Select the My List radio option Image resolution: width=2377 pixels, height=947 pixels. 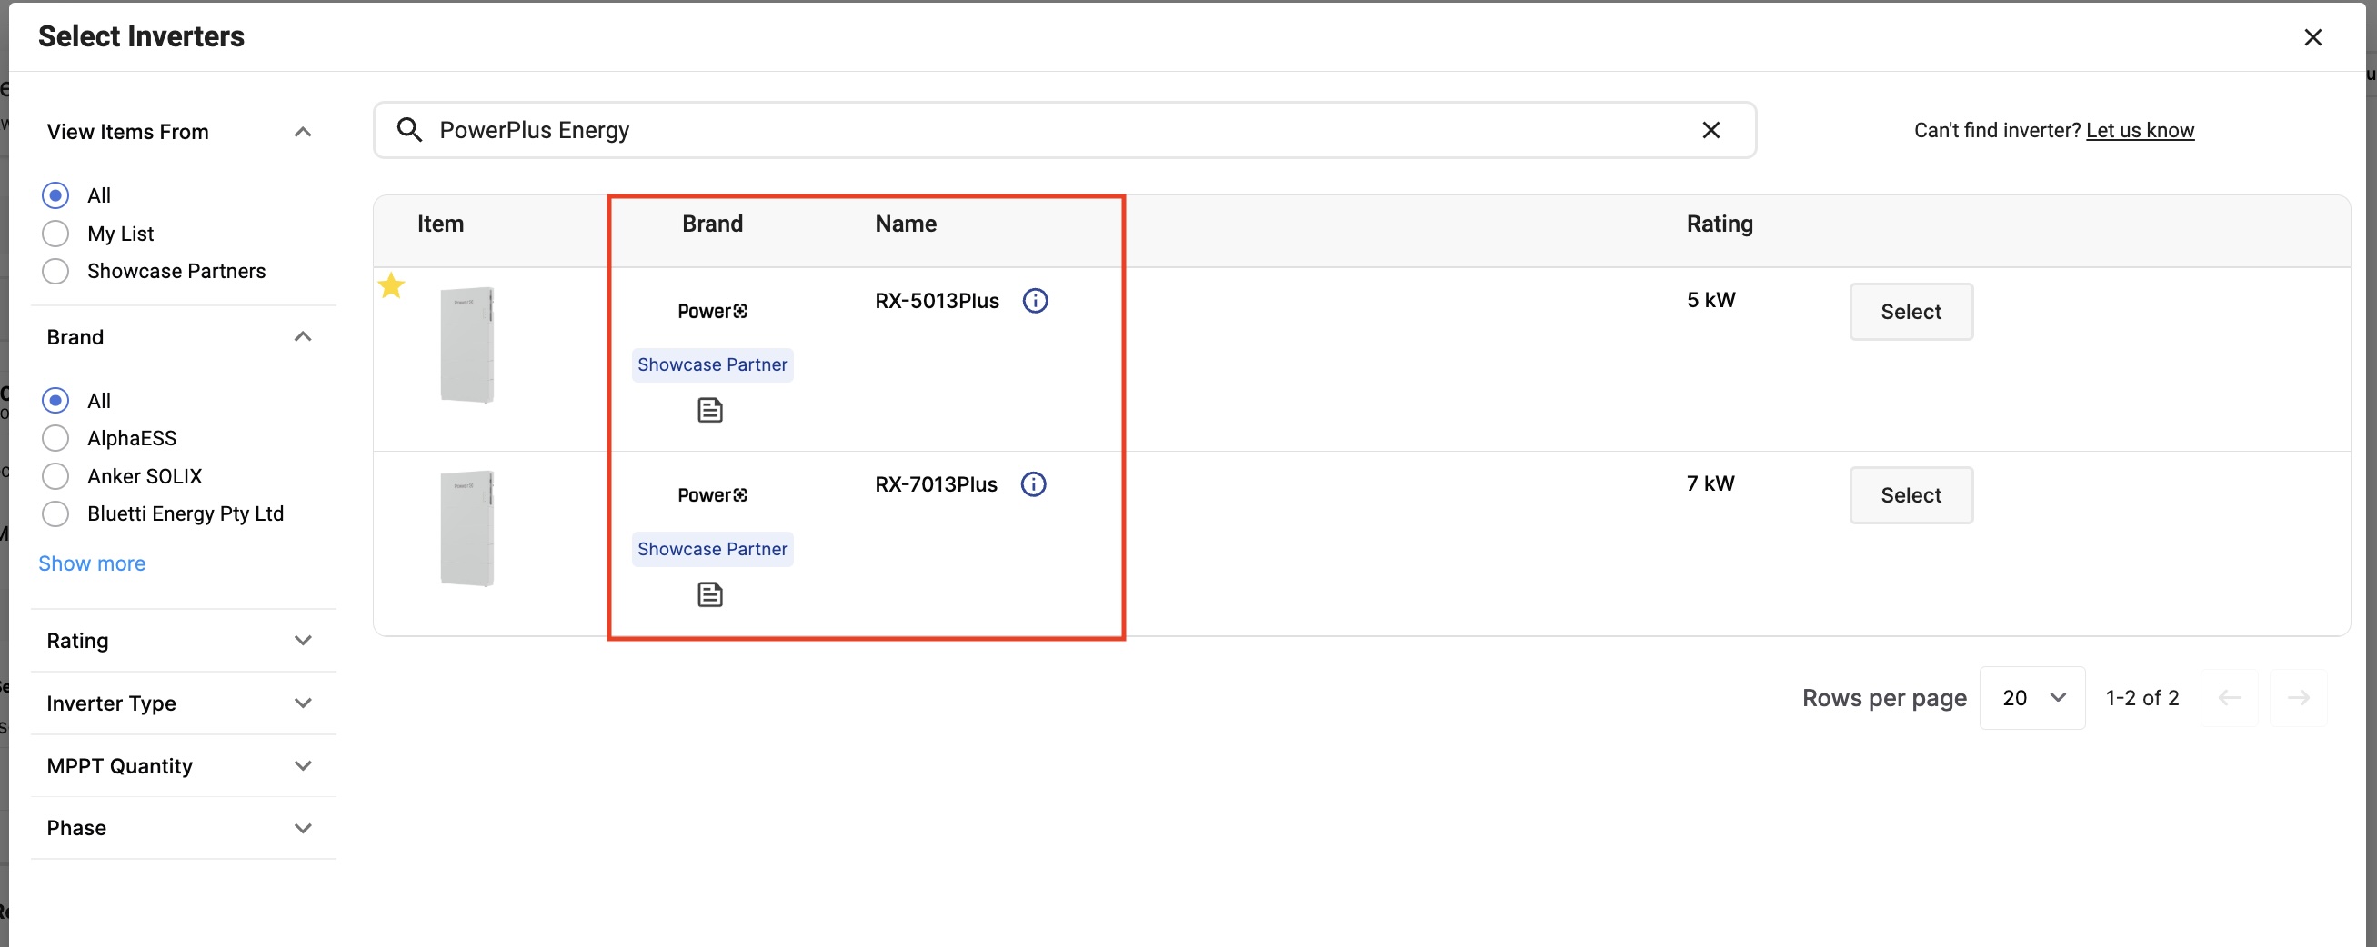click(x=55, y=234)
